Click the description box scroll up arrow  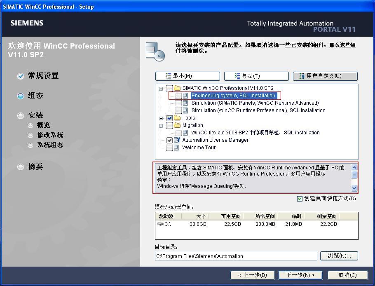(354, 167)
